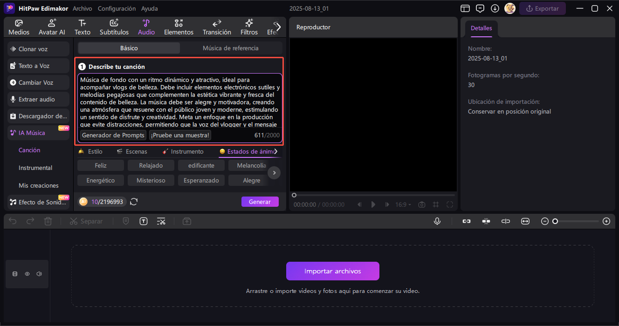The image size is (619, 326).
Task: Select Texto a Voz in sidebar
Action: [38, 66]
